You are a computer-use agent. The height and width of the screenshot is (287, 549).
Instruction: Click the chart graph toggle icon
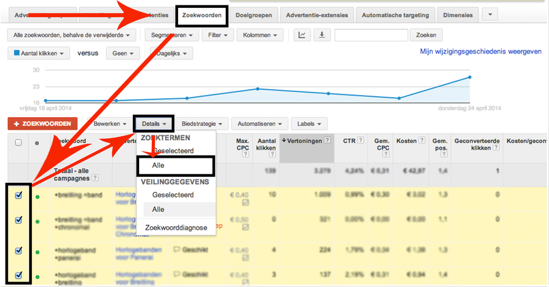pos(301,35)
